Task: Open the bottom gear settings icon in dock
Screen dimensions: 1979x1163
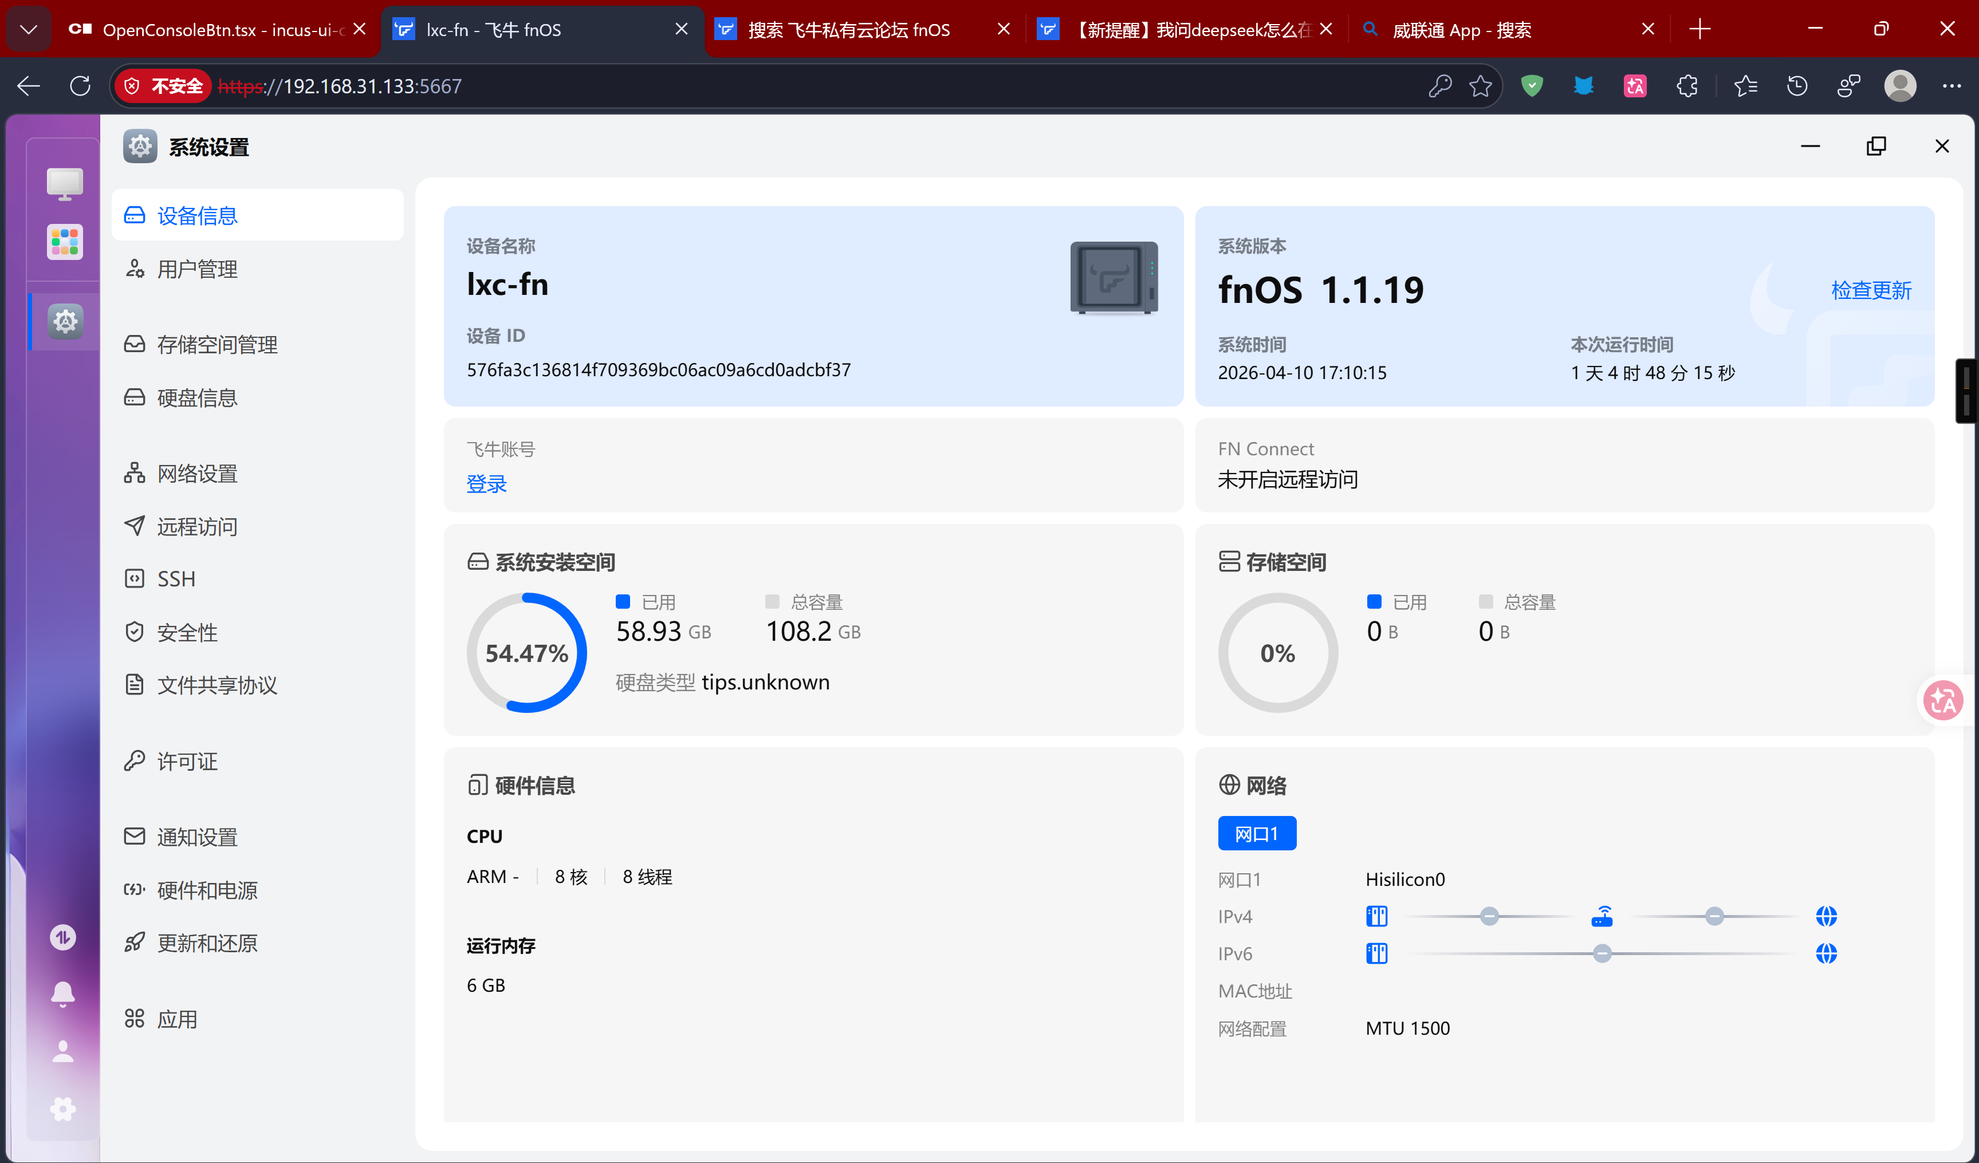Action: click(x=63, y=1109)
